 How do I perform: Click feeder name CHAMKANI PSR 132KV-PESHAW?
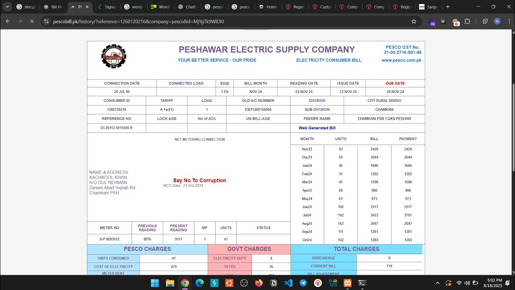[384, 119]
